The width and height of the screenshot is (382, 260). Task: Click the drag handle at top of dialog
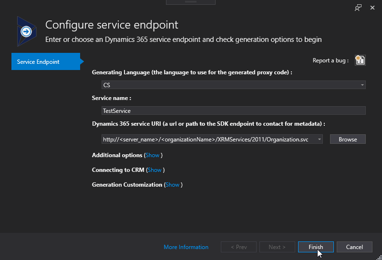[x=191, y=2]
